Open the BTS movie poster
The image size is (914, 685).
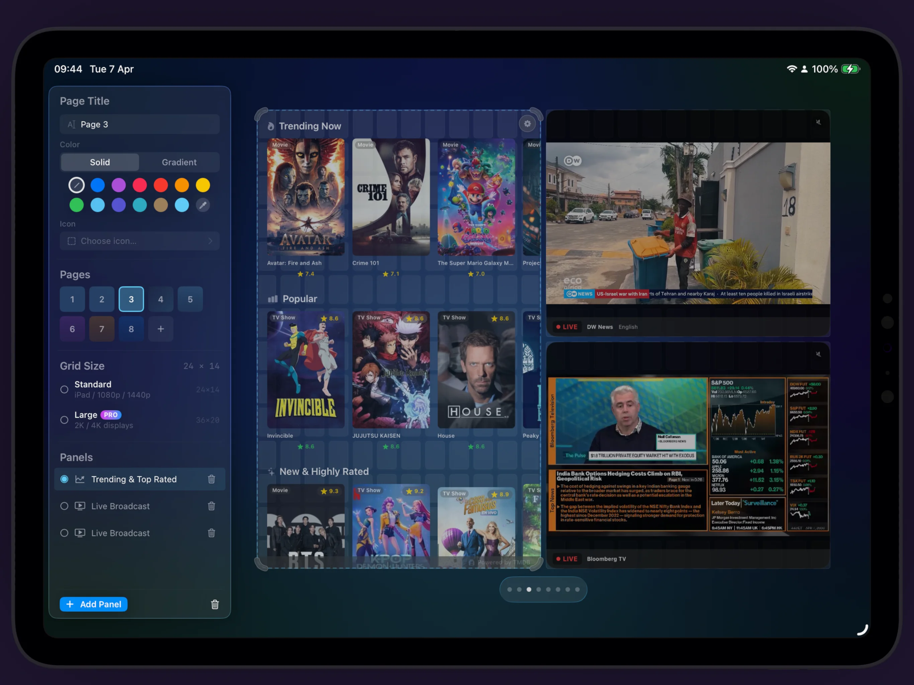(x=306, y=526)
